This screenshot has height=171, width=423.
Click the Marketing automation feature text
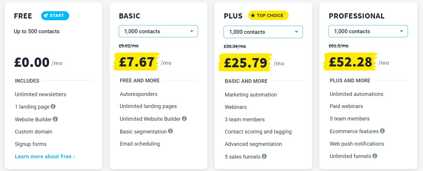251,95
